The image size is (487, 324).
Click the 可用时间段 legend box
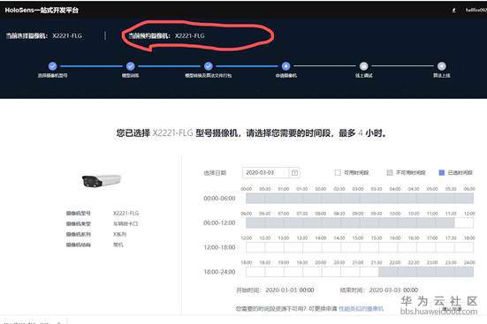pos(338,172)
